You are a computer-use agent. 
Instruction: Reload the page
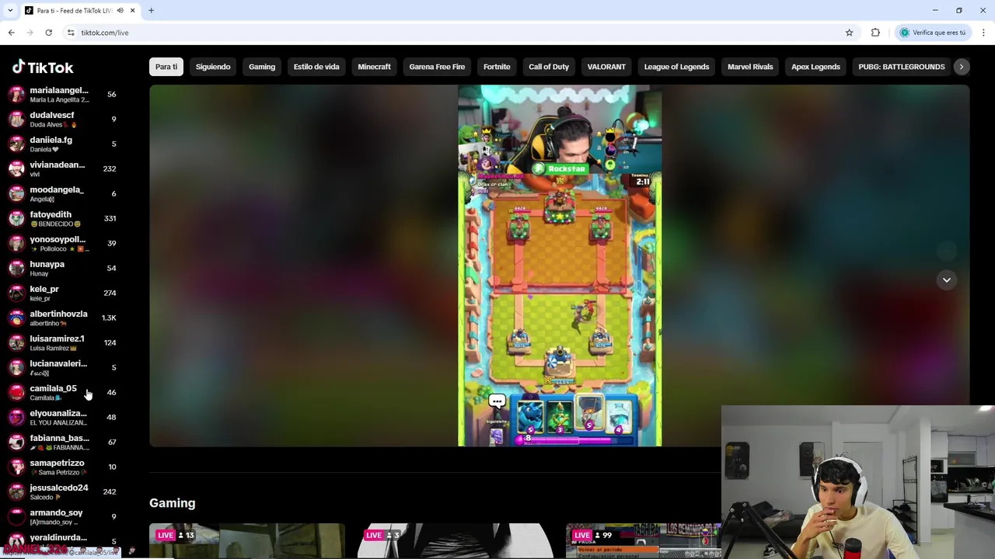tap(48, 33)
